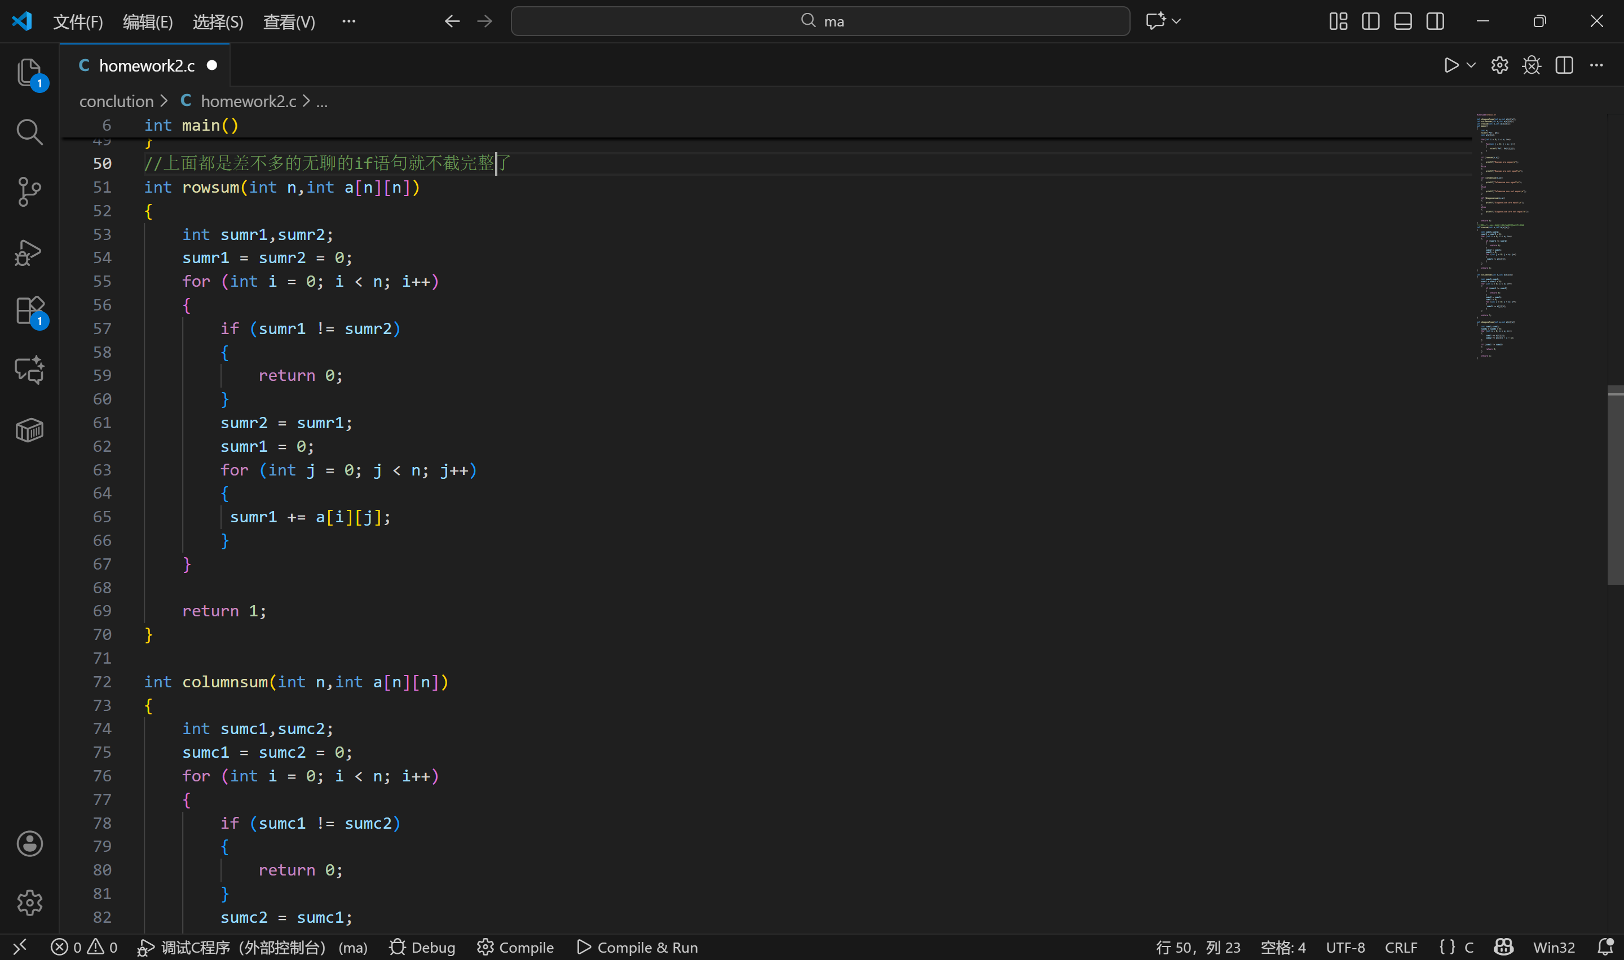This screenshot has width=1624, height=960.
Task: Click Compile & Run in status bar
Action: pyautogui.click(x=637, y=947)
